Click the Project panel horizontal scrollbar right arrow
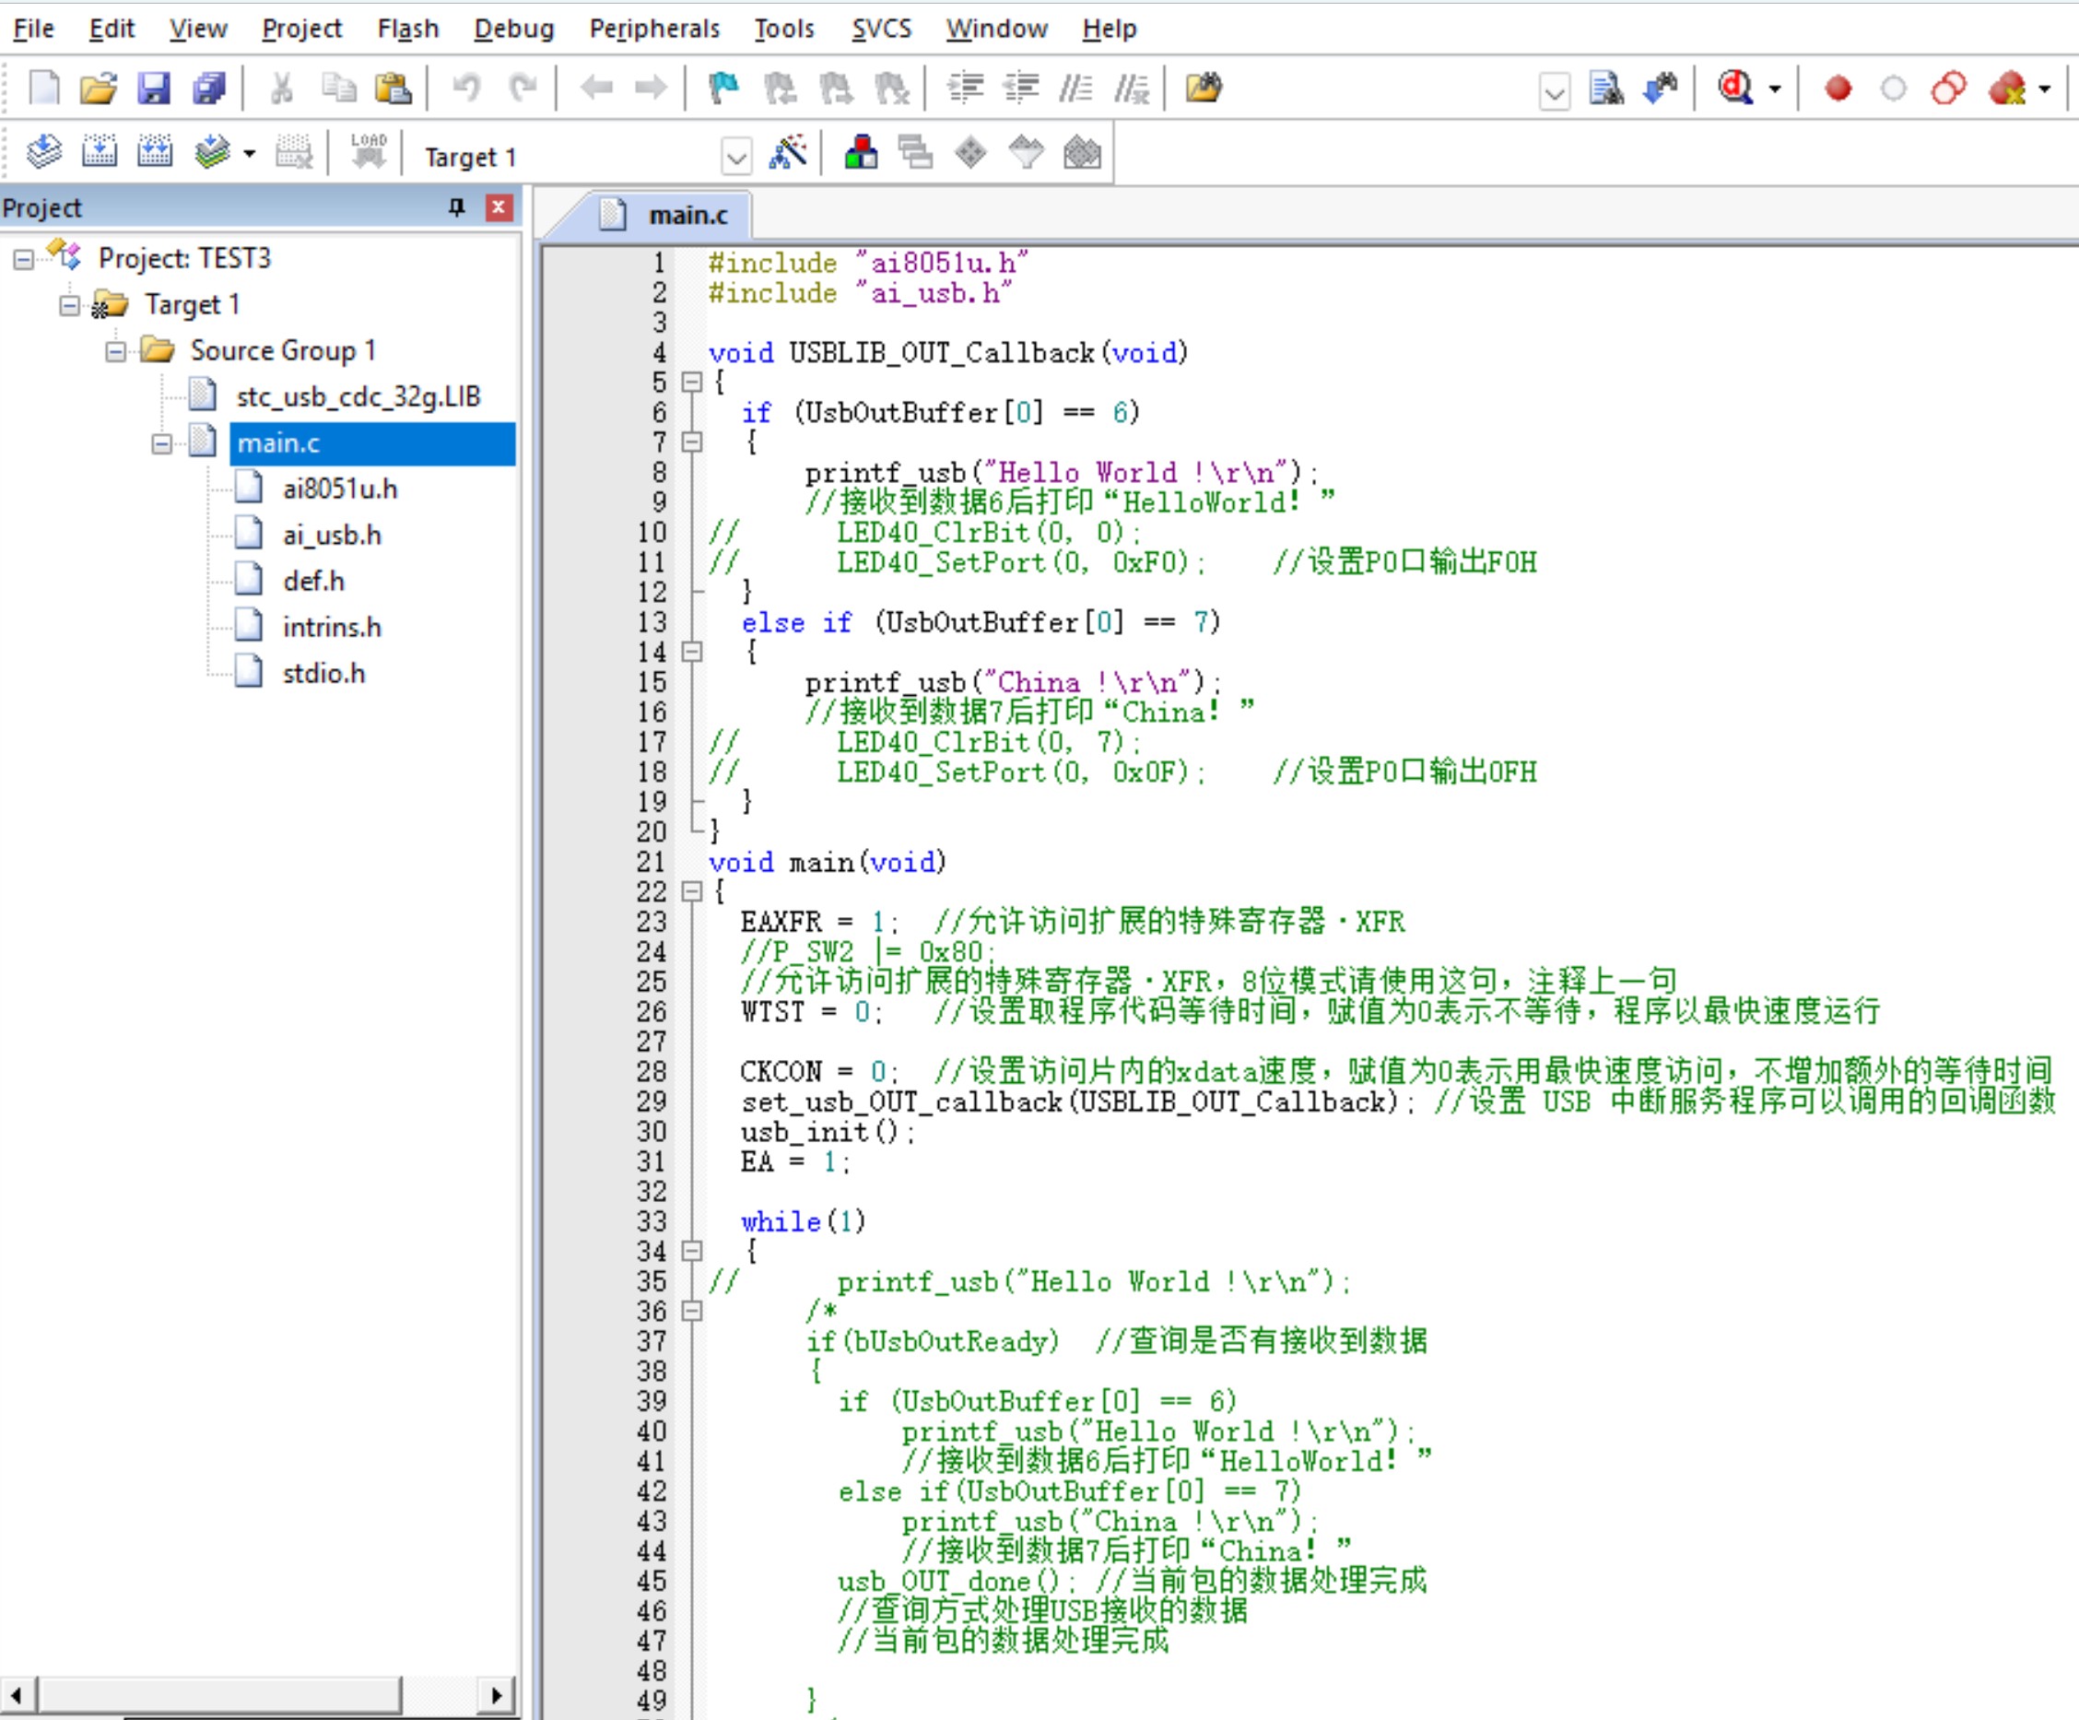The image size is (2079, 1720). tap(497, 1694)
